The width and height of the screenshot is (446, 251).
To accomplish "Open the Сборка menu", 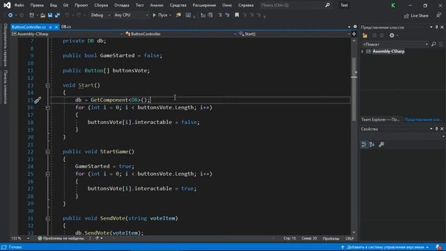I will pos(101,5).
